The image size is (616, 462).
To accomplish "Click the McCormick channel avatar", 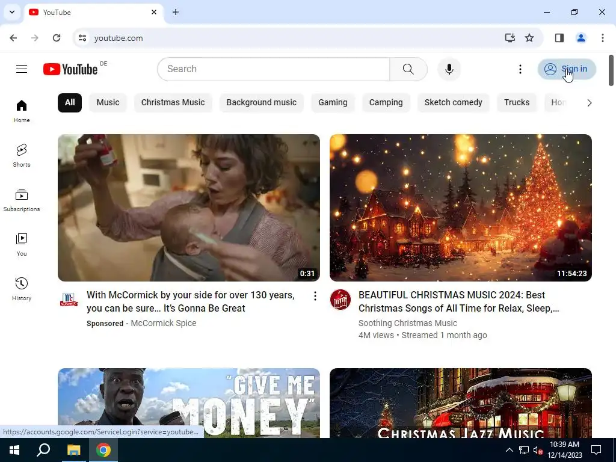I will [69, 300].
